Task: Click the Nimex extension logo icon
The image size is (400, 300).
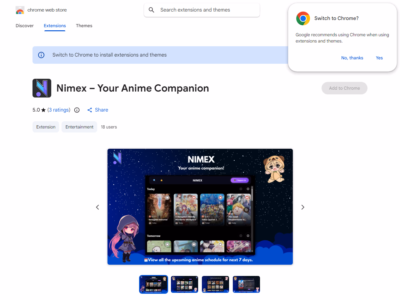Action: coord(42,88)
